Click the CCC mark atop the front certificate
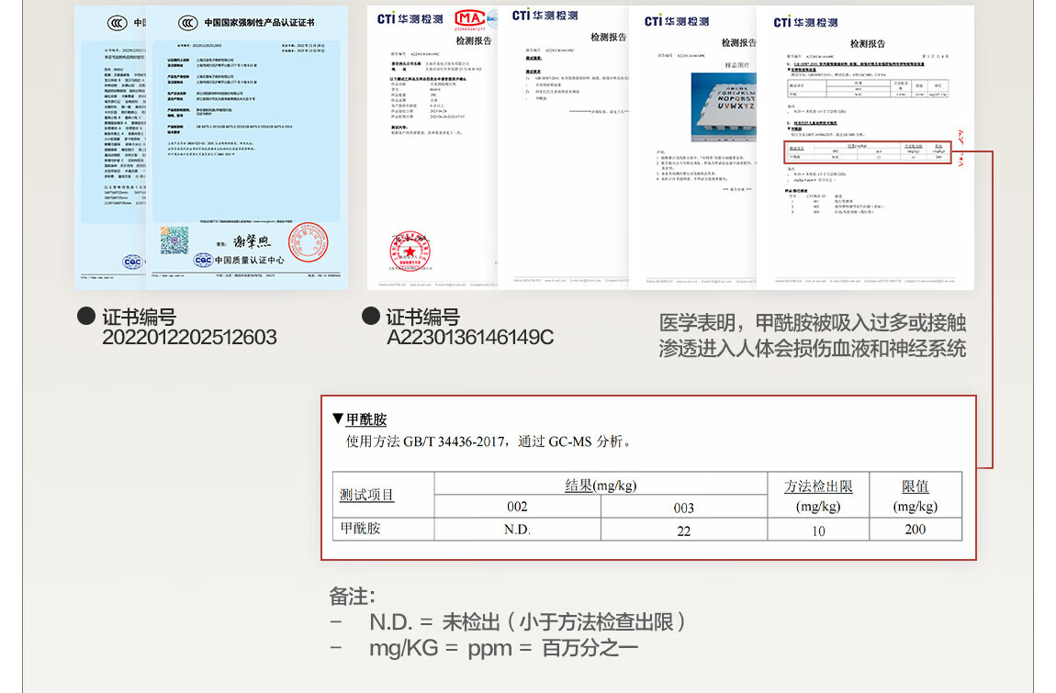 (188, 23)
